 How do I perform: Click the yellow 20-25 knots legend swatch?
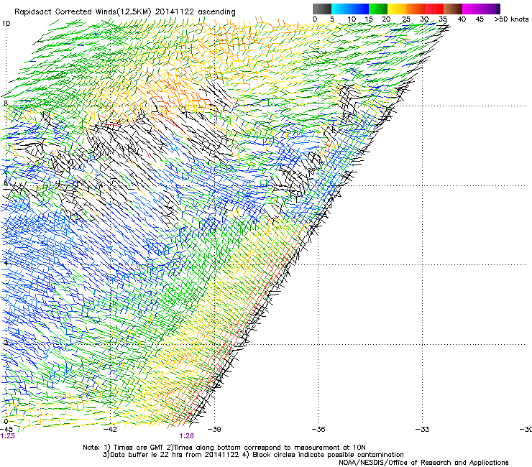pyautogui.click(x=397, y=9)
